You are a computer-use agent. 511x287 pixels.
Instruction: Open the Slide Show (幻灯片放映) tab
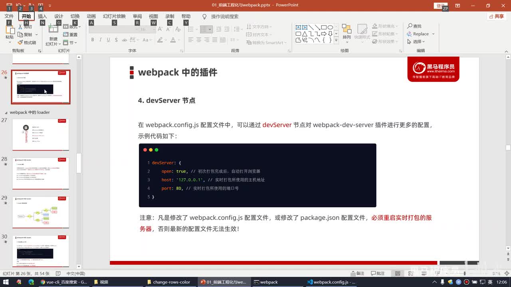[x=114, y=16]
